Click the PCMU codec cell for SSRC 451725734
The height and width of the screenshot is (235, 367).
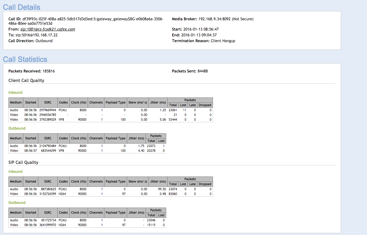click(63, 220)
